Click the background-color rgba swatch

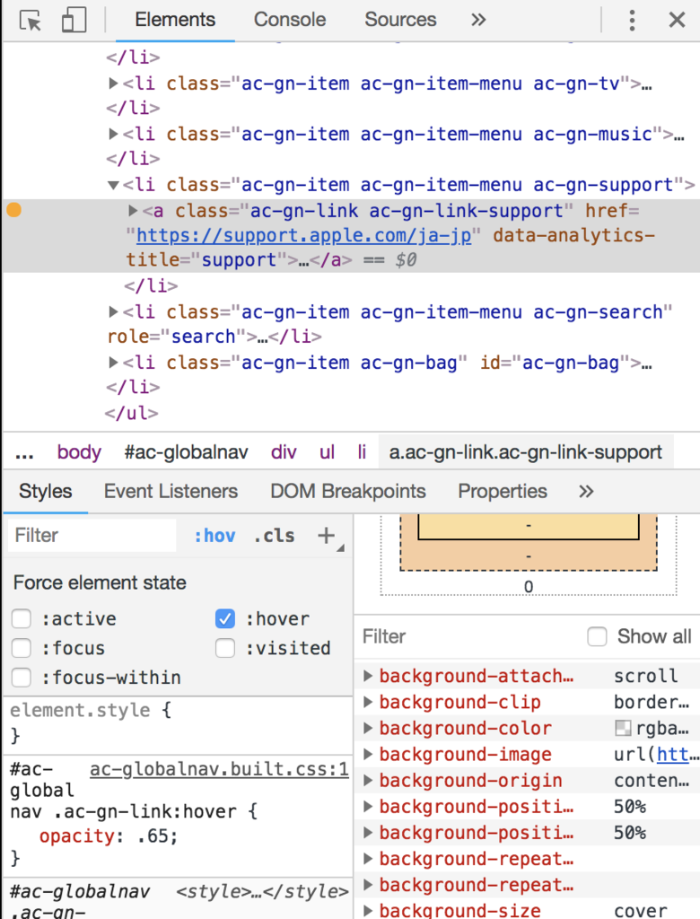click(623, 728)
